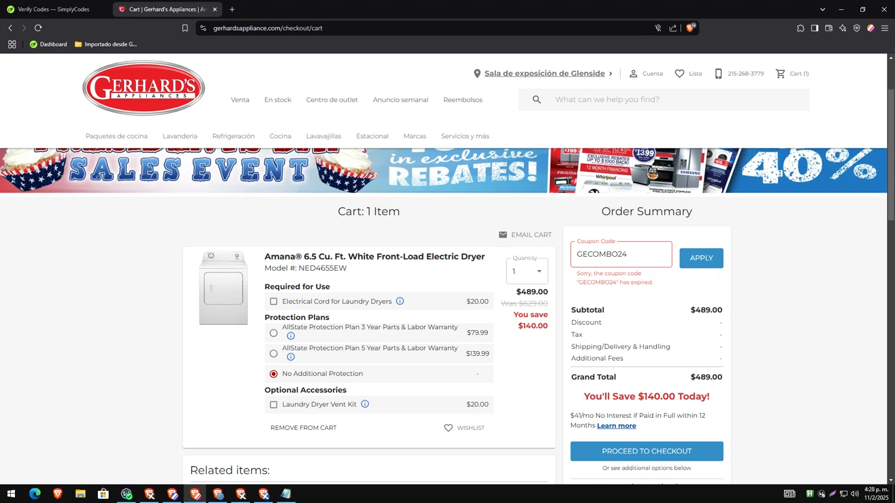Click info icon under 5 Year protection plan

coord(291,357)
